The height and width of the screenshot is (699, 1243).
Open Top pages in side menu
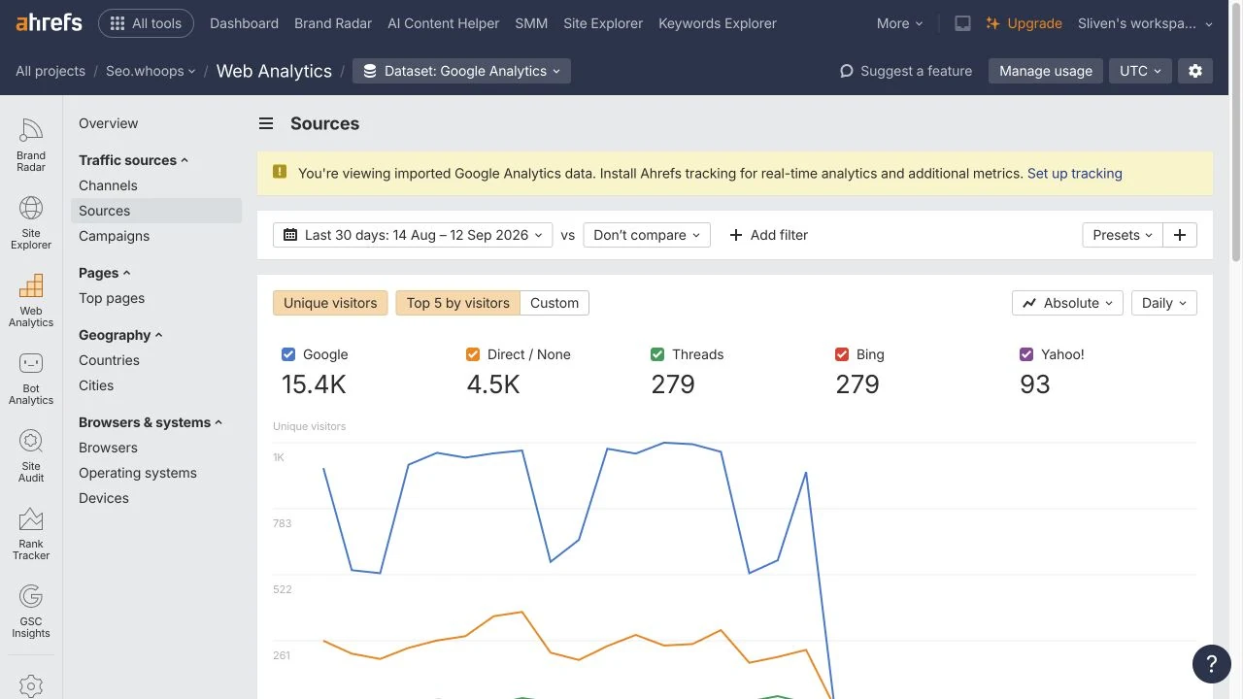tap(112, 298)
